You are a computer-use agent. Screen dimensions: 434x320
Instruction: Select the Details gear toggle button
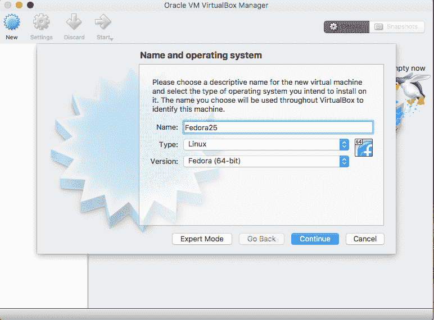click(346, 27)
